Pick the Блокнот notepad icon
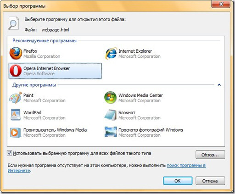Viewport: 235px width, 194px height. click(x=111, y=115)
